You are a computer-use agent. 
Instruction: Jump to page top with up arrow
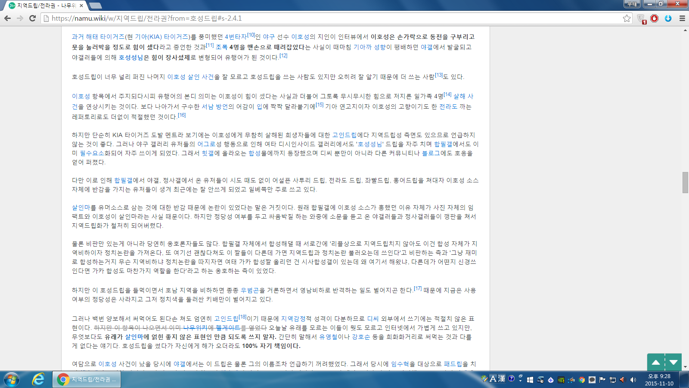click(655, 362)
